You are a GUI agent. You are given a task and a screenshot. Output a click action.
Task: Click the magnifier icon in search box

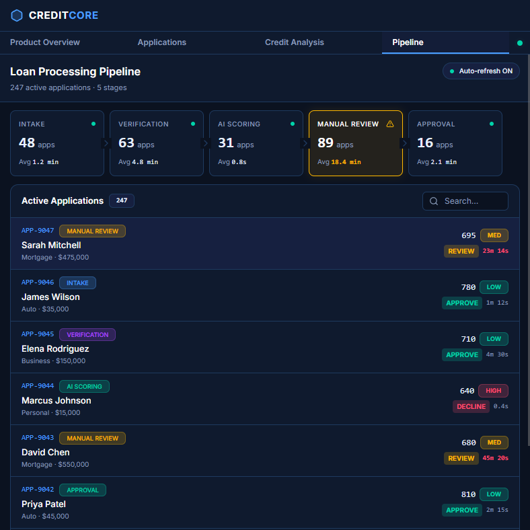tap(434, 201)
